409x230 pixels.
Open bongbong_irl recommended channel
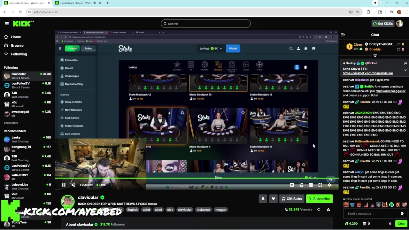[27, 149]
